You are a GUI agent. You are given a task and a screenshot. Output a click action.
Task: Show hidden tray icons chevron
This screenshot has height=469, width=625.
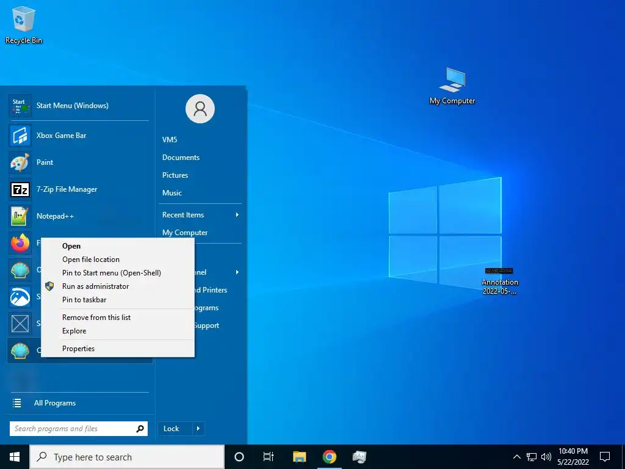pyautogui.click(x=516, y=457)
